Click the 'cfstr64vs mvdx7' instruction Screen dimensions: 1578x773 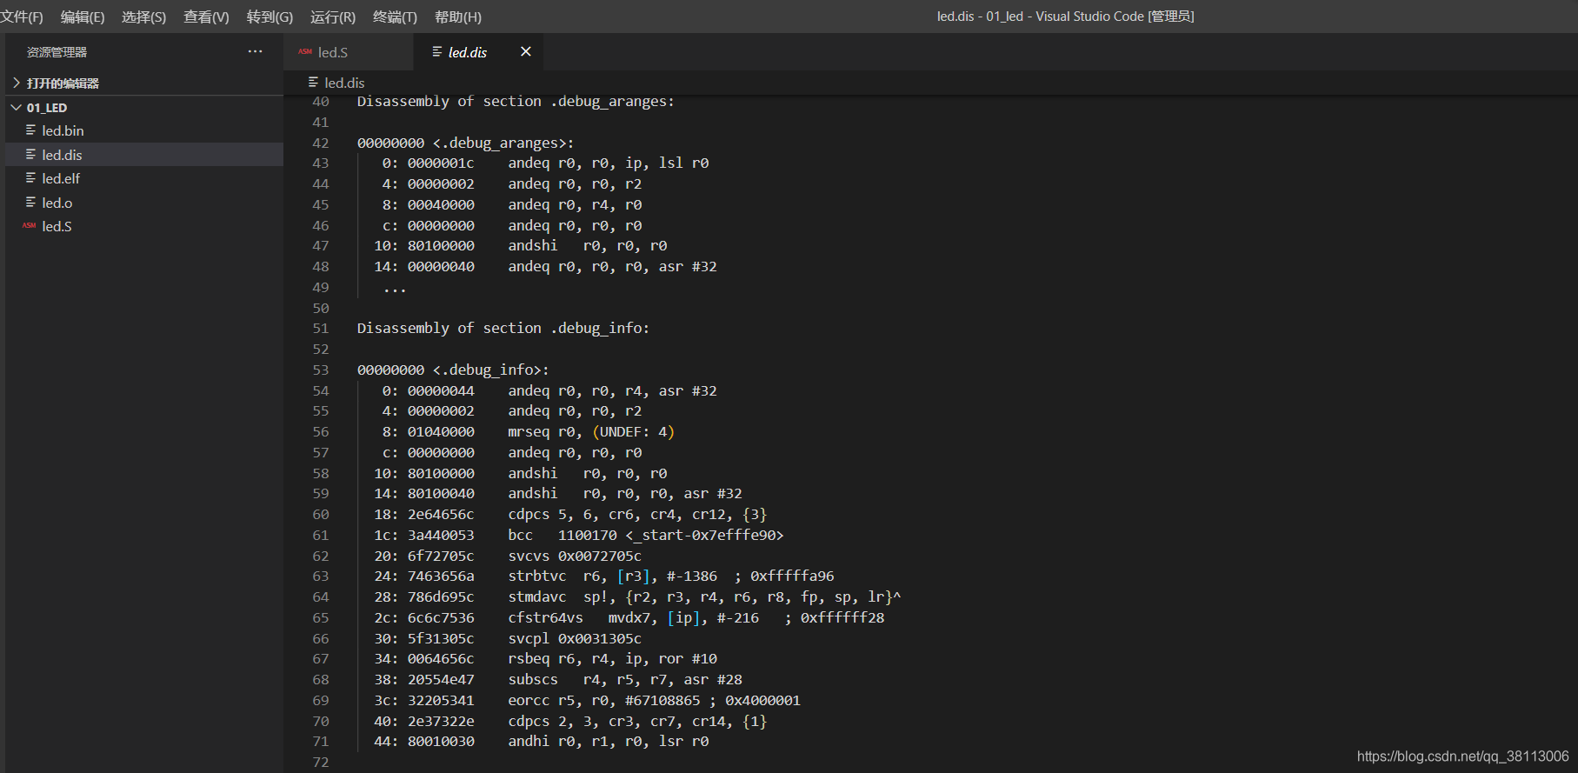(633, 618)
